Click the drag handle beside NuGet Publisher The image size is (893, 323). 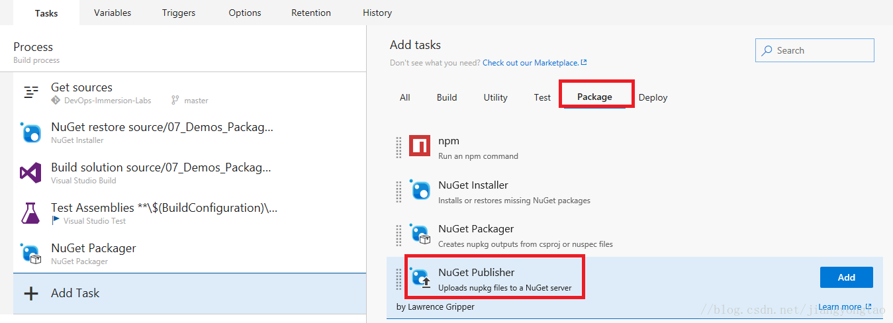[x=399, y=279]
